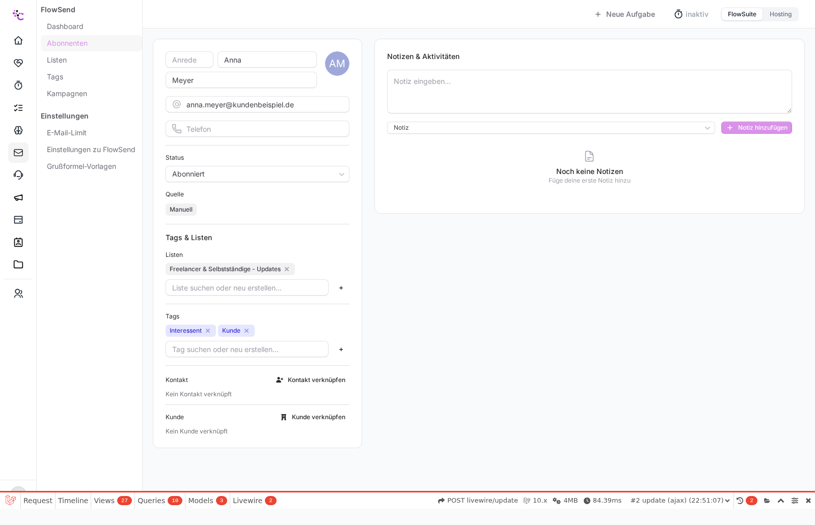Image resolution: width=815 pixels, height=525 pixels.
Task: Click the plus button next to tag search
Action: point(341,349)
